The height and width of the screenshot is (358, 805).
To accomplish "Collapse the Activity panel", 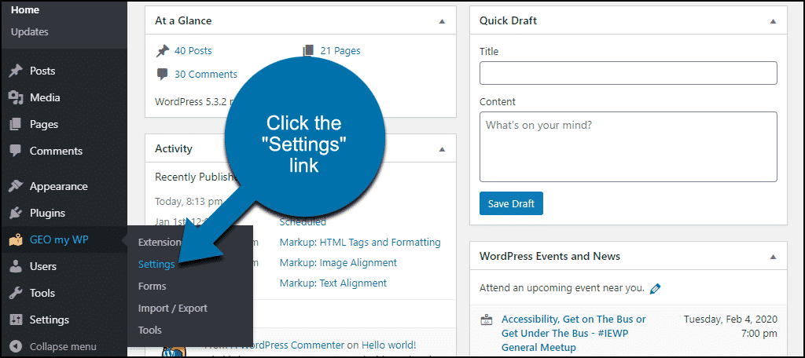I will click(442, 148).
